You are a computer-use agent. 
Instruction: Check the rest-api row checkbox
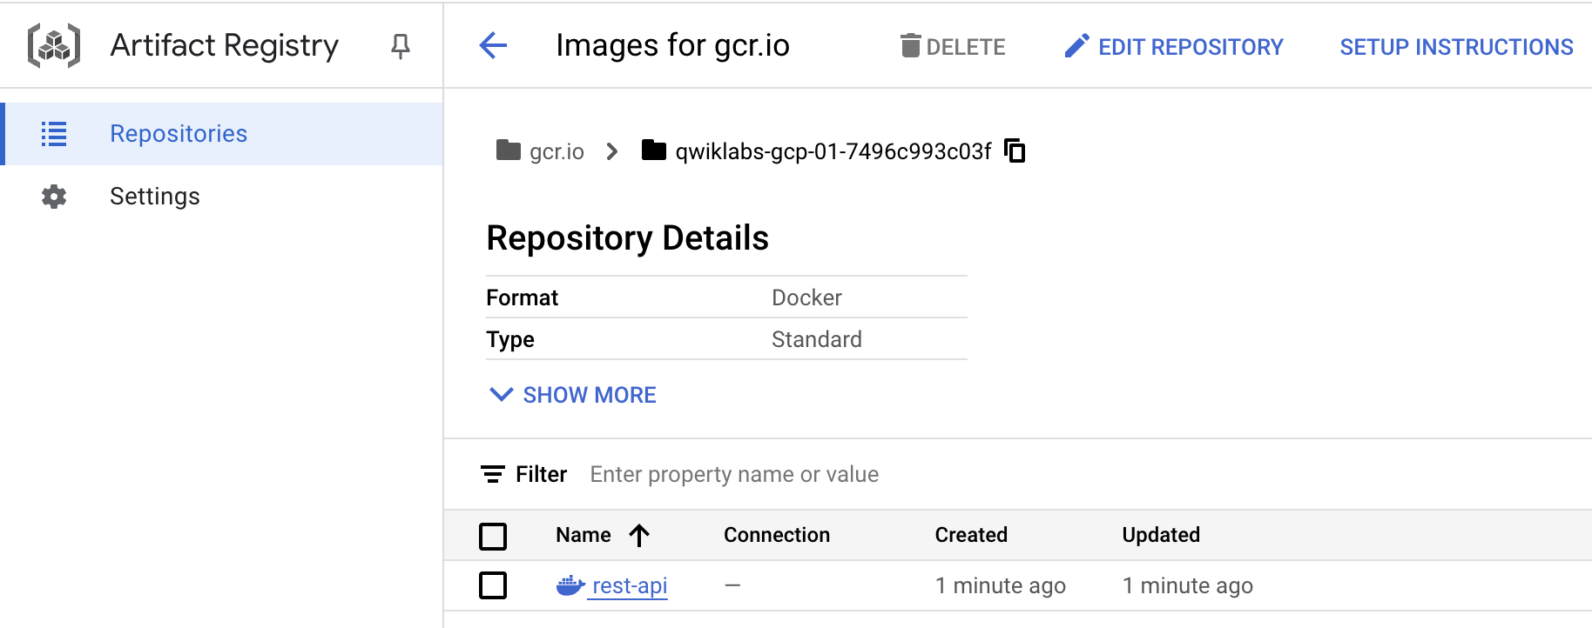(493, 585)
